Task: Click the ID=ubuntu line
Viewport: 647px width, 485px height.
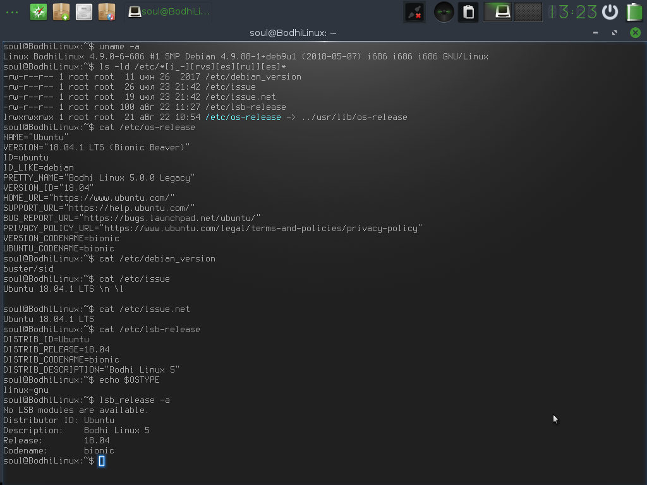Action: [x=26, y=157]
